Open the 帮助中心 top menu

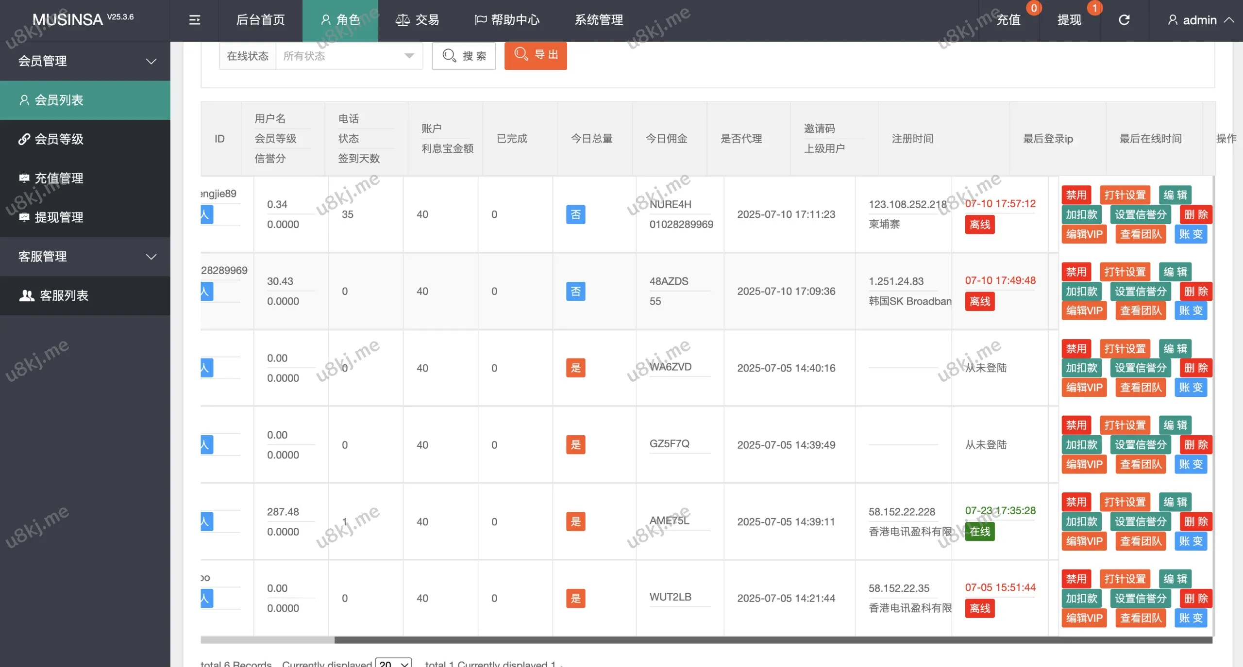pyautogui.click(x=507, y=20)
